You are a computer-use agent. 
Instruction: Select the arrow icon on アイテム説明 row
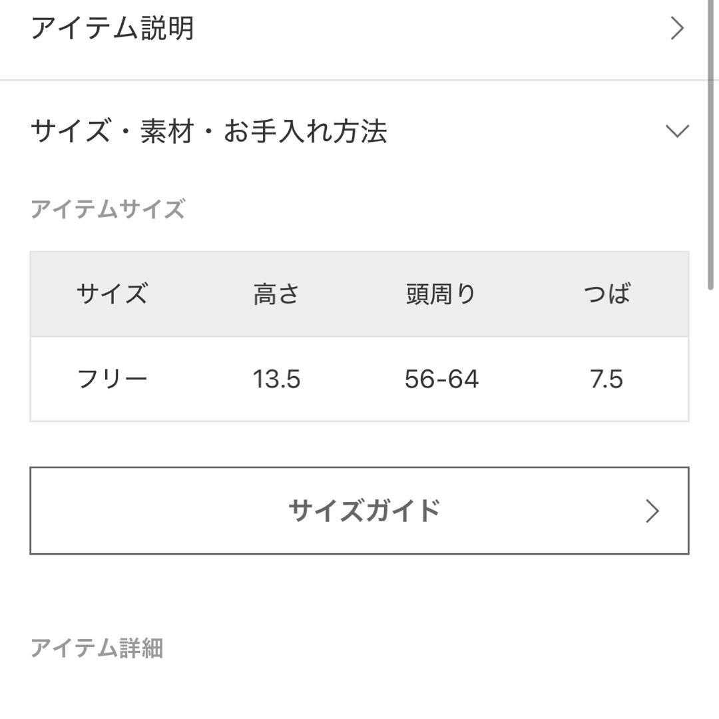point(678,29)
